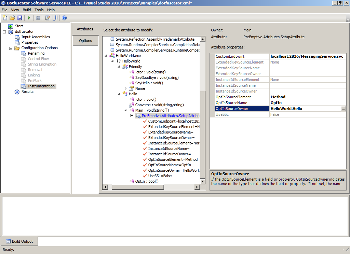Image resolution: width=350 pixels, height=254 pixels.
Task: Open help with the blue question icon
Action: tap(64, 18)
